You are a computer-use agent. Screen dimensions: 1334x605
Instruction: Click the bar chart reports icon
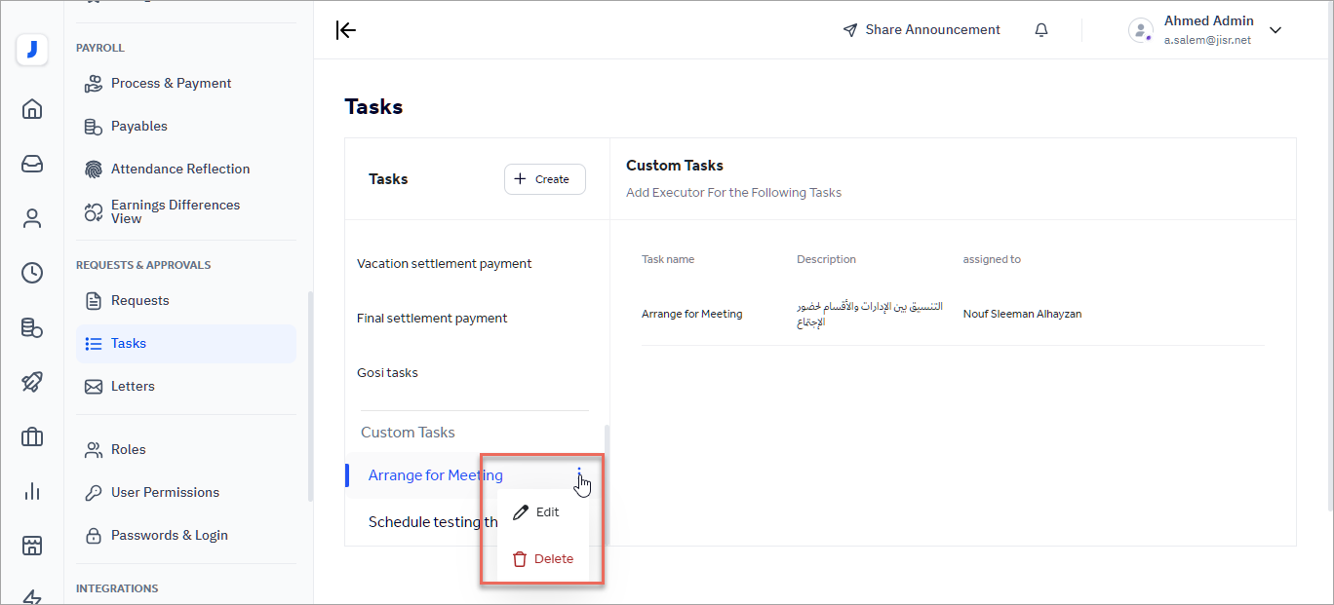(x=31, y=491)
